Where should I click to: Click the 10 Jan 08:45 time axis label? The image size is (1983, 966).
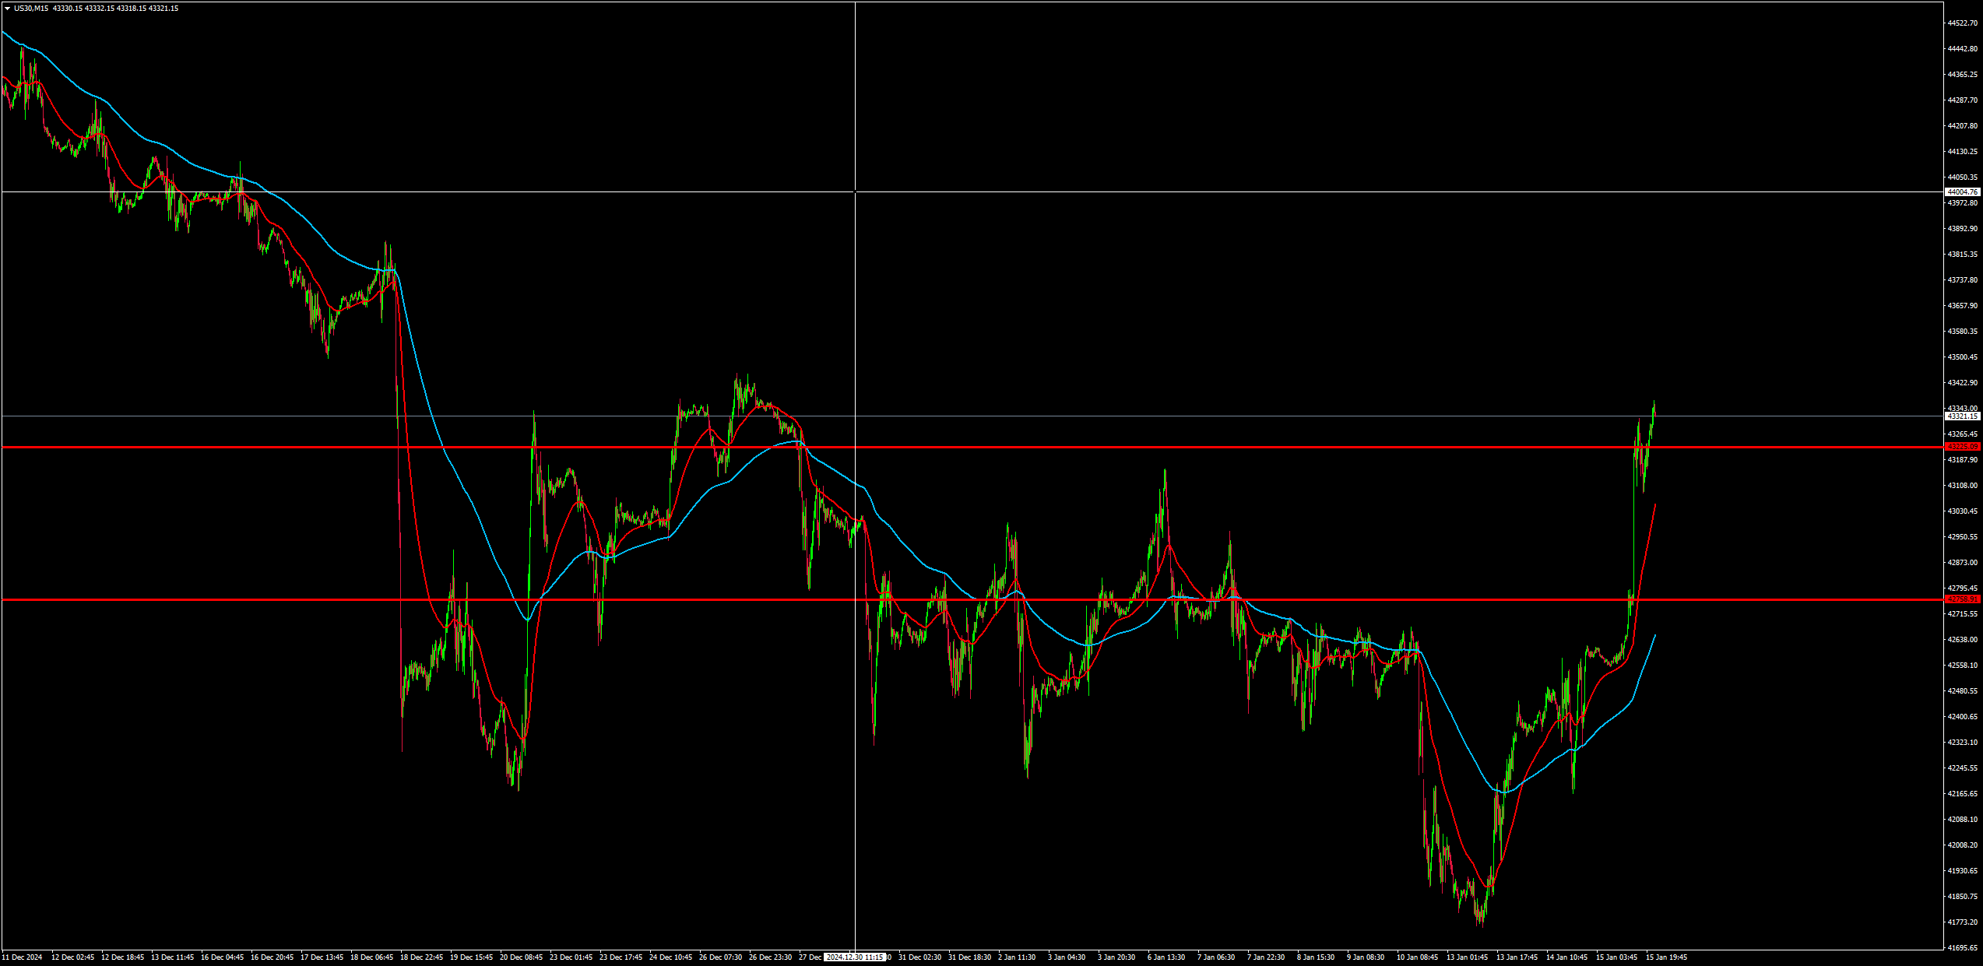click(x=1417, y=957)
